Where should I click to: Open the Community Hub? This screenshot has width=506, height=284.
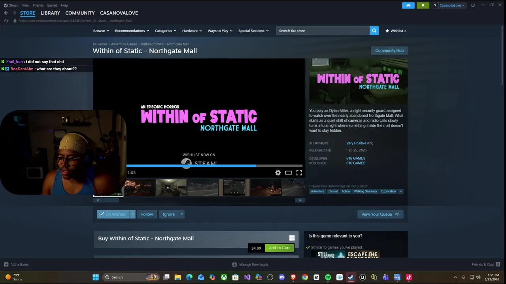click(389, 50)
